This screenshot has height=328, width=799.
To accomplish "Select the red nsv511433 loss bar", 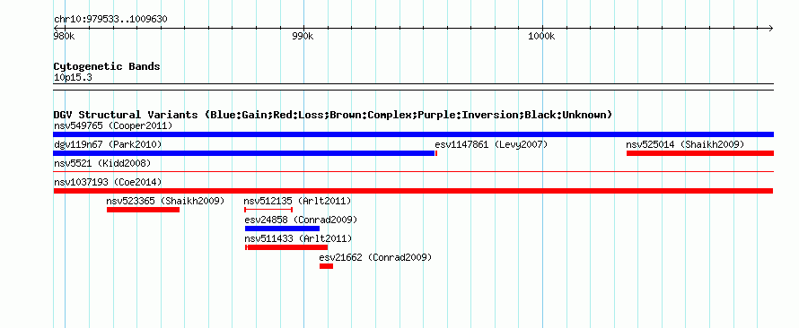I will [x=286, y=247].
